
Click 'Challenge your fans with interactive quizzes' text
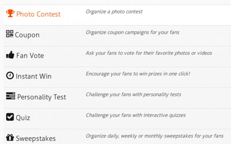(136, 115)
